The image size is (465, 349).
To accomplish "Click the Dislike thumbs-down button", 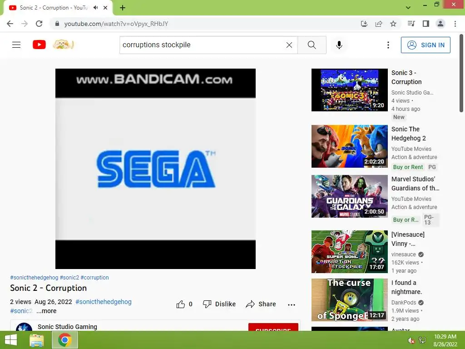I will tap(219, 304).
